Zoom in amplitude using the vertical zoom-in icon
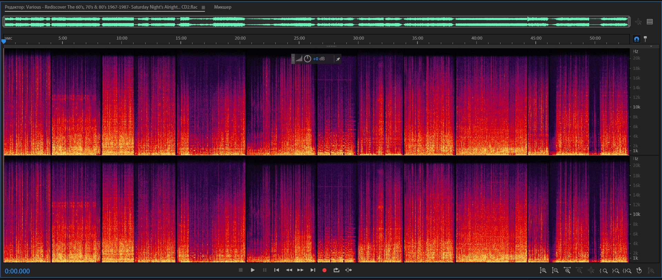This screenshot has height=280, width=662. point(543,271)
